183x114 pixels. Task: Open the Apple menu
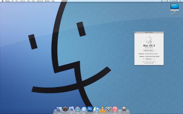tap(3, 1)
